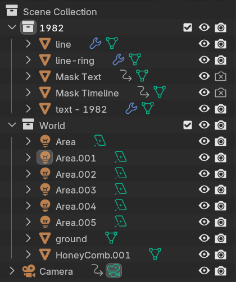Screen dimensions: 236x282
Task: Click the 1982 collection box icon
Action: 28,27
